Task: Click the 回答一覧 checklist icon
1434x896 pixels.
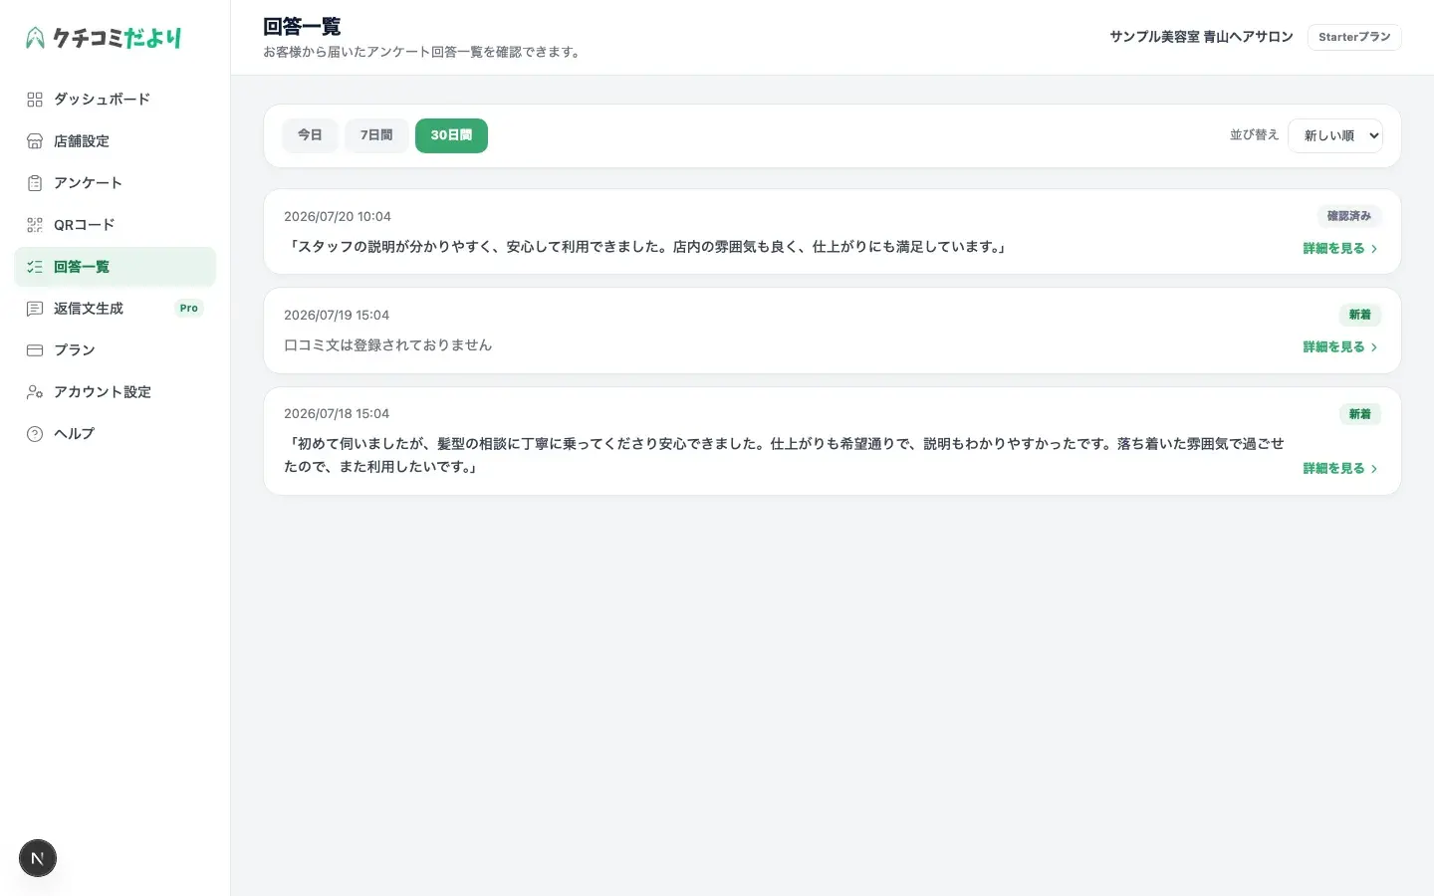Action: point(35,267)
